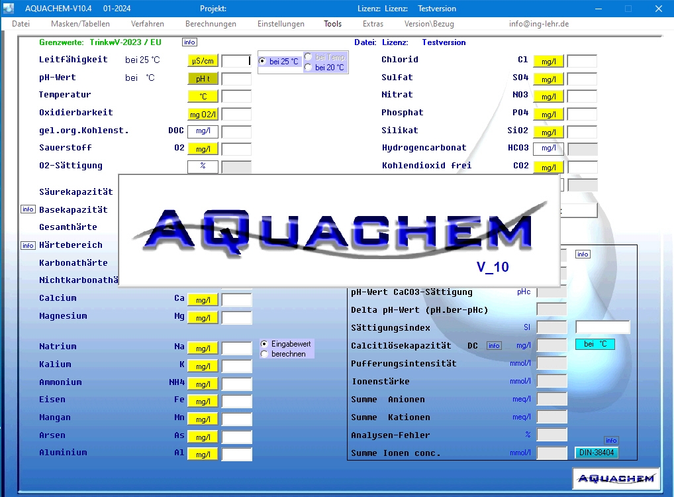Click the mg/l unit button for Ammonium

(203, 384)
